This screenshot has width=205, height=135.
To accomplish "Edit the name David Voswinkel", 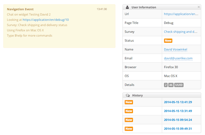I will (176, 50).
